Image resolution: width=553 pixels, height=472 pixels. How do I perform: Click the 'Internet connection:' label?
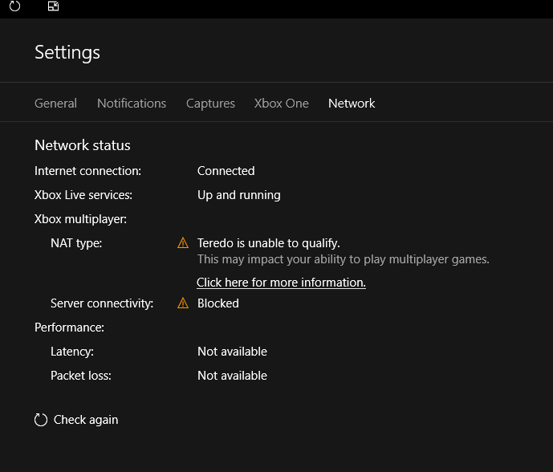tap(87, 171)
